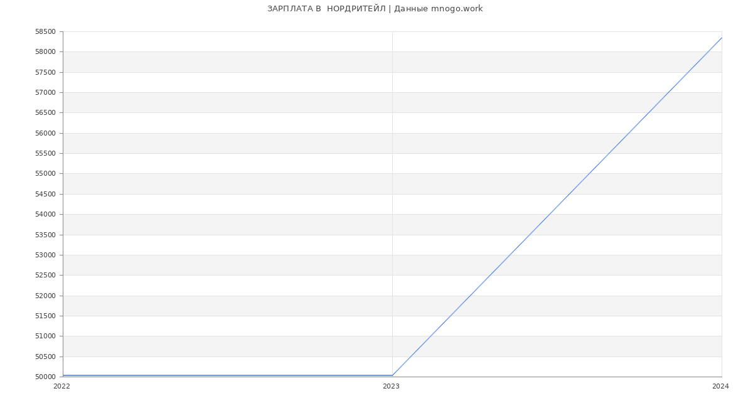Click the 54500 y-axis label
The height and width of the screenshot is (408, 753).
pyautogui.click(x=45, y=195)
